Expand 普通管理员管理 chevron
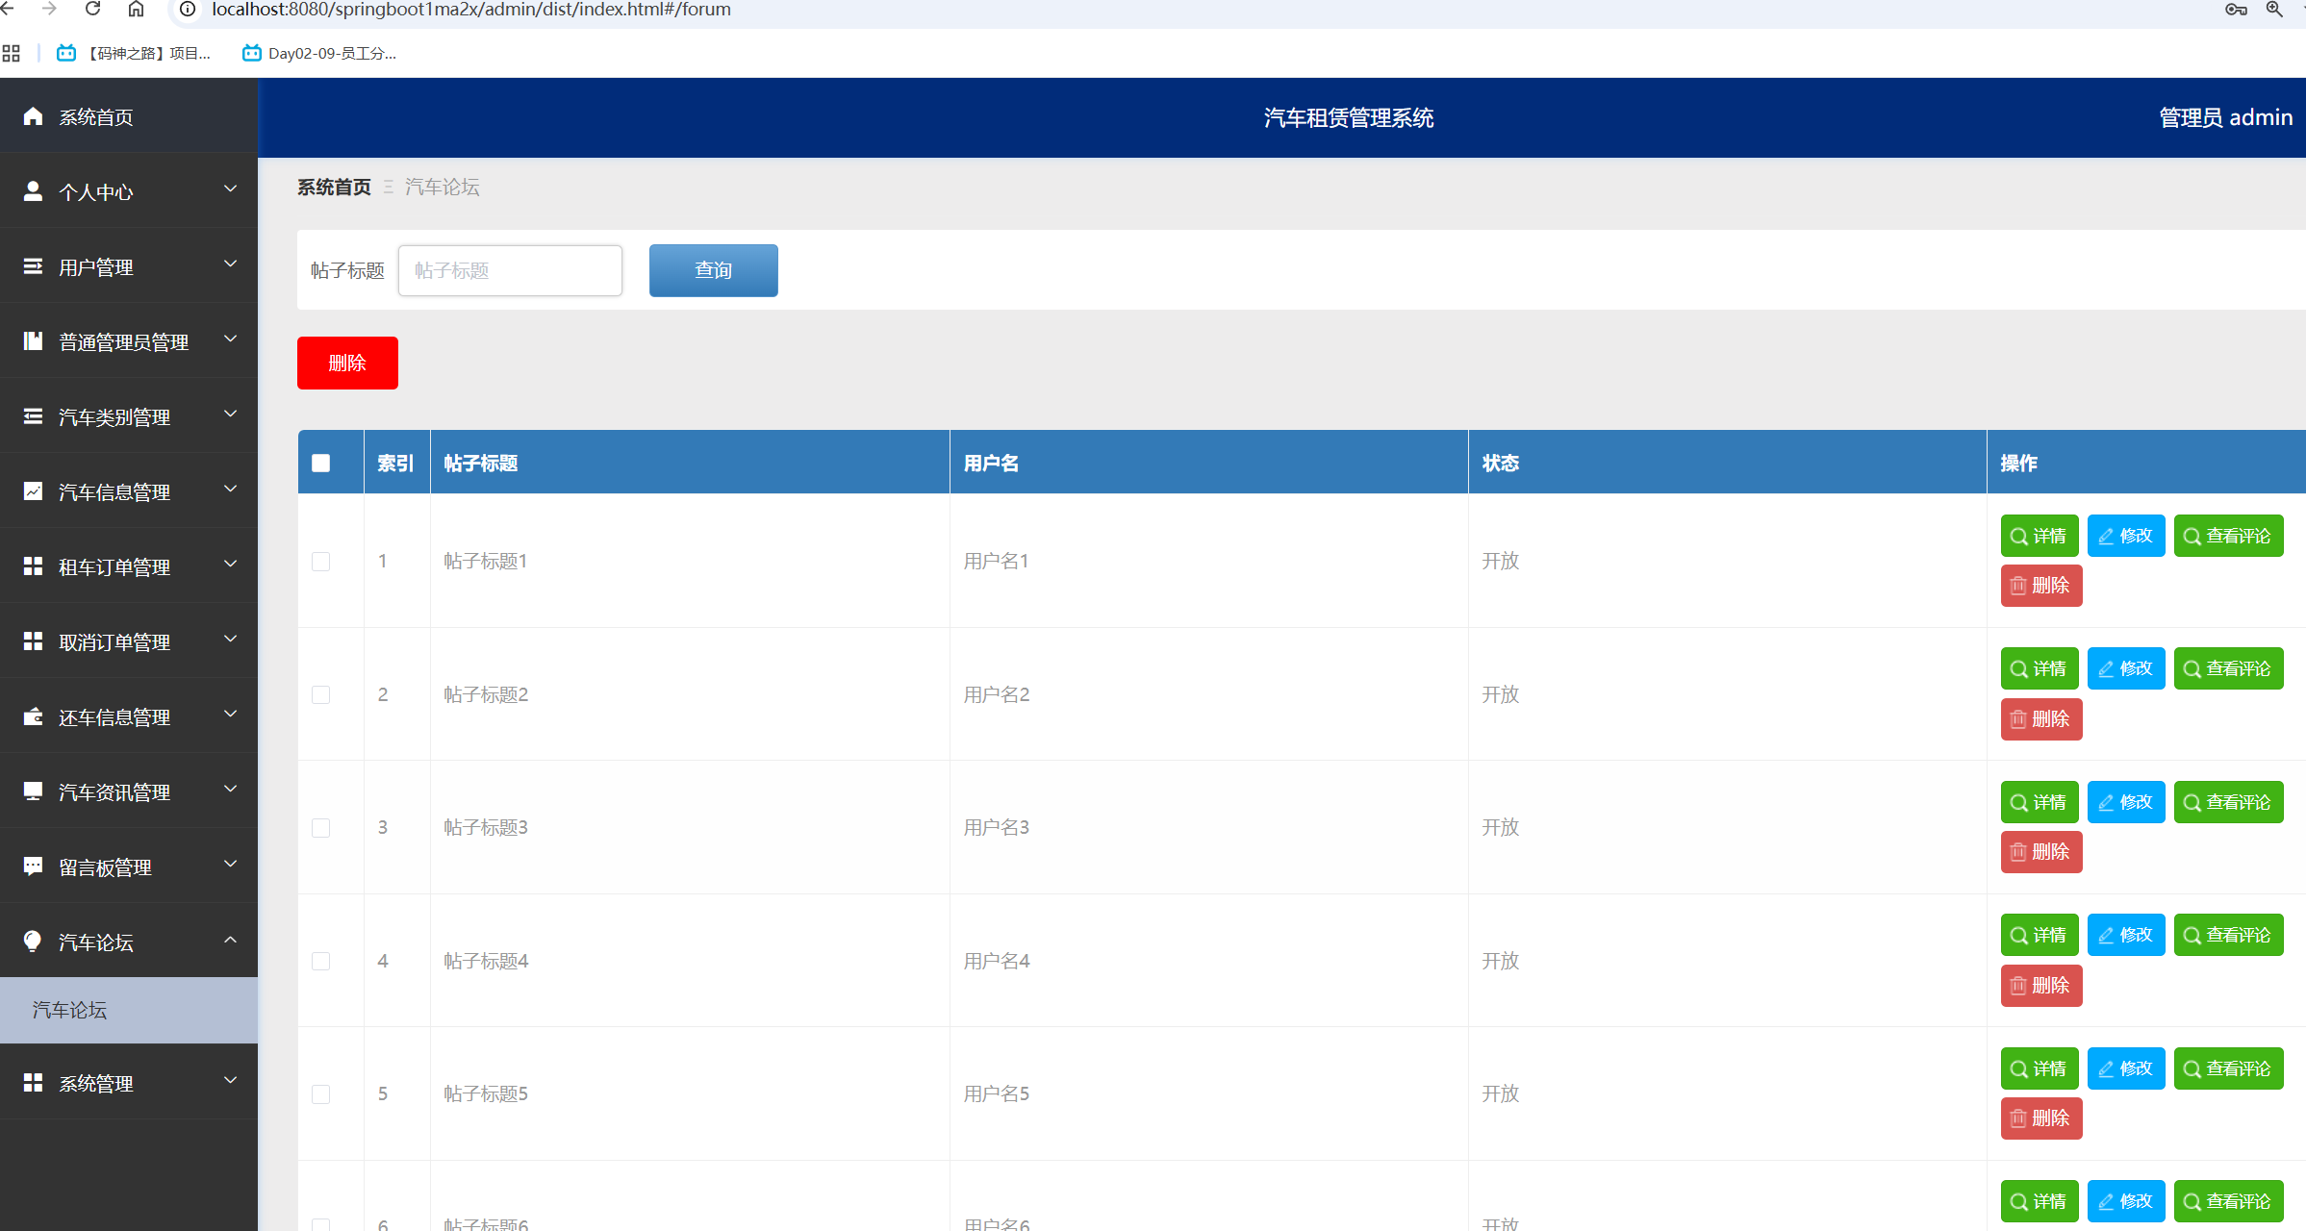Image resolution: width=2306 pixels, height=1231 pixels. [x=230, y=339]
